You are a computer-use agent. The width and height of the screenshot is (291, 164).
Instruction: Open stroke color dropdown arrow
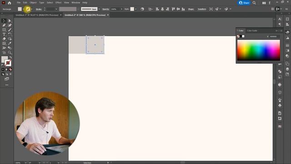32,9
